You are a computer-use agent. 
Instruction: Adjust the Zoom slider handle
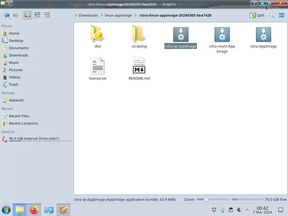tap(206, 199)
